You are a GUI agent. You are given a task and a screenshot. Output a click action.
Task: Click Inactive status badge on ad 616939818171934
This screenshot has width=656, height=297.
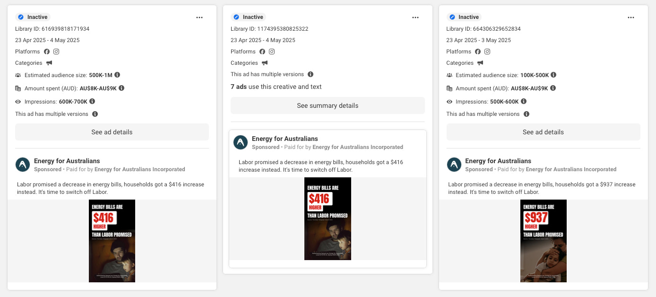[x=33, y=17]
